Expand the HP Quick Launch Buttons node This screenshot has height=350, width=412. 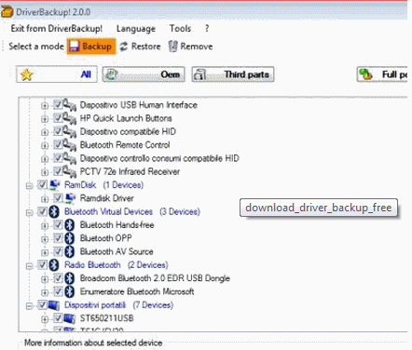pyautogui.click(x=45, y=119)
